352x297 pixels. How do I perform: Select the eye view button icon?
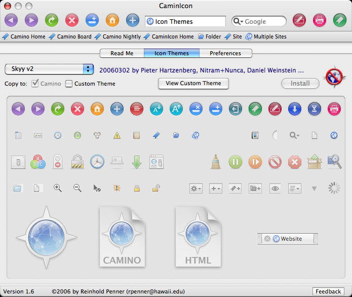point(275,189)
